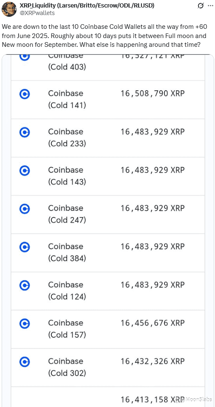The width and height of the screenshot is (215, 407).
Task: Click the Coinbase logo for Cold 302
Action: [x=25, y=362]
